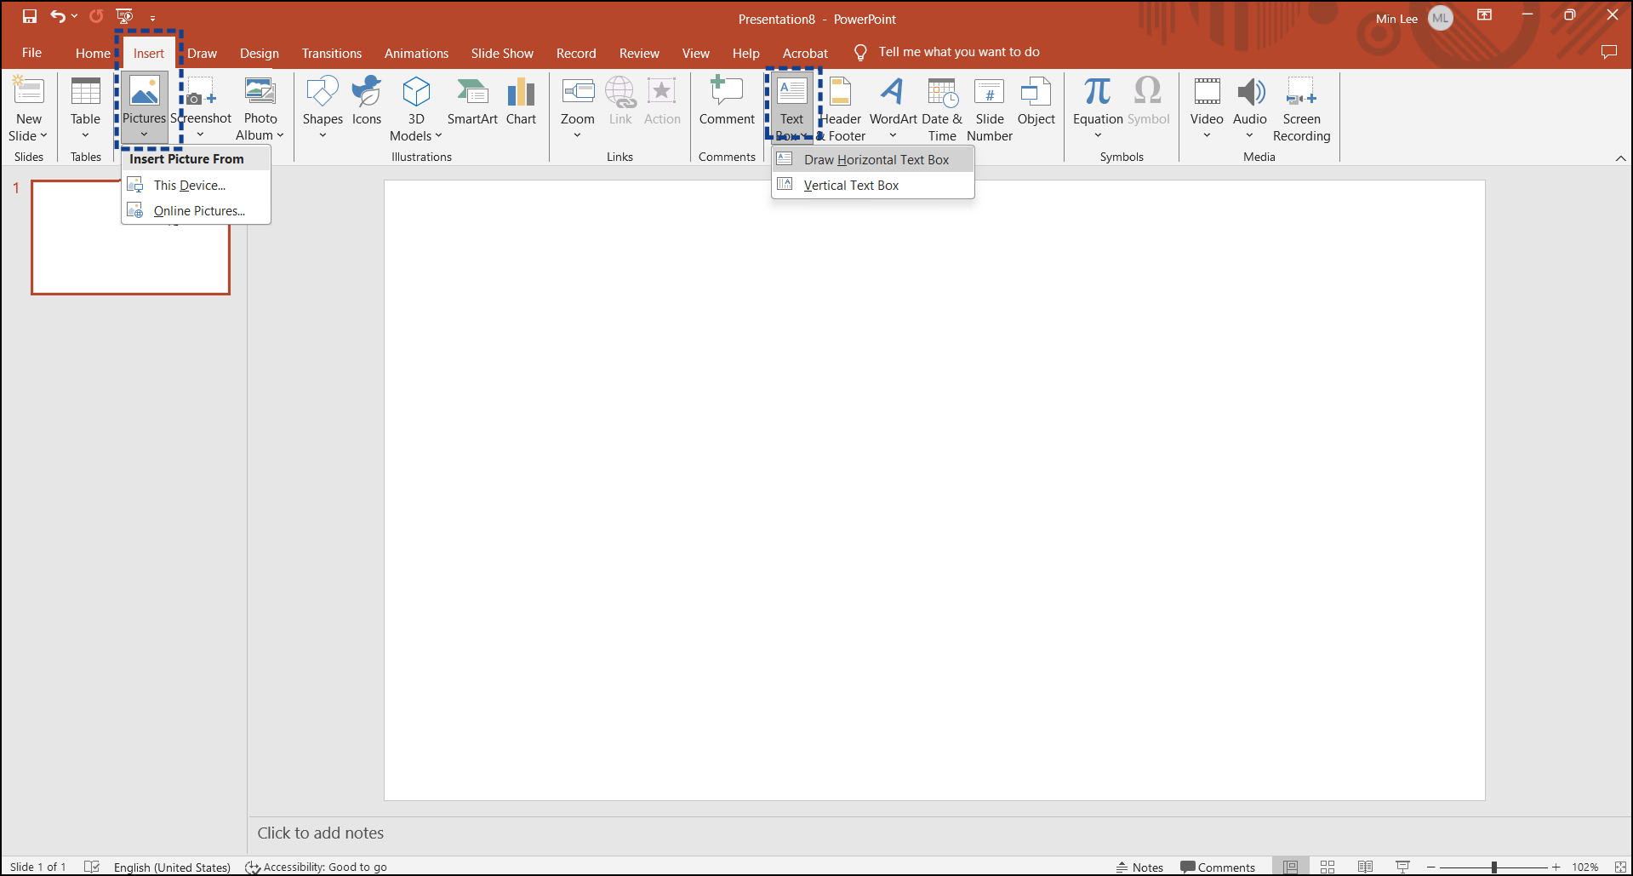Open the File tab
This screenshot has height=876, width=1633.
click(x=31, y=53)
